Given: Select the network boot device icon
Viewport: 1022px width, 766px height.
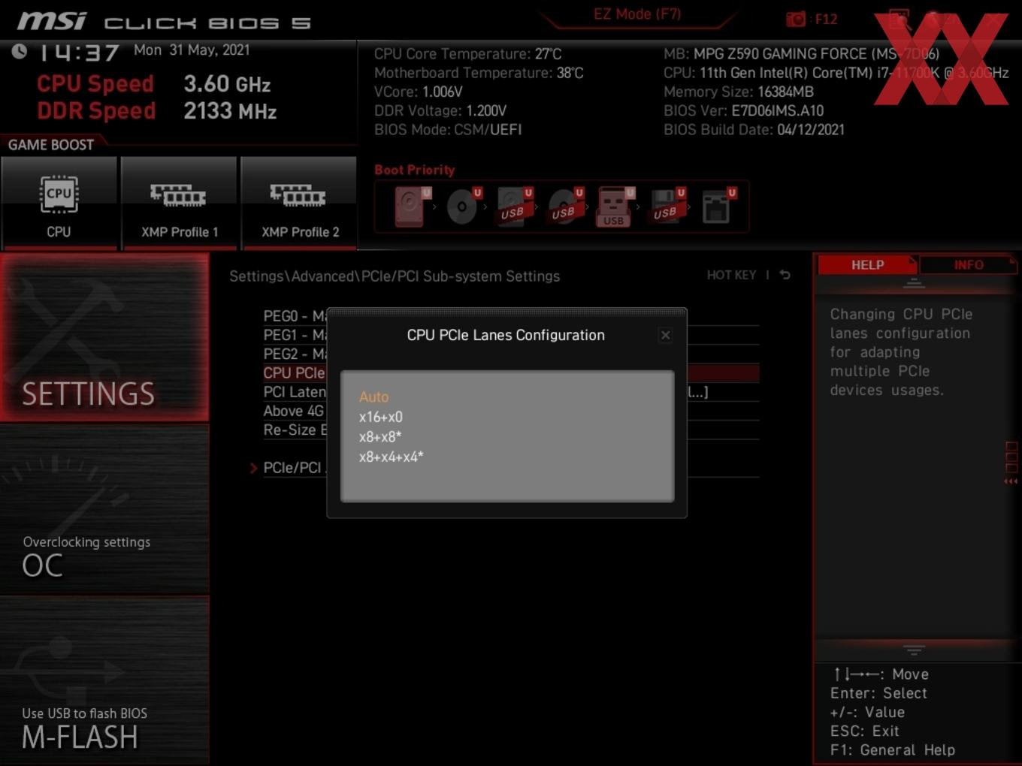Looking at the screenshot, I should pos(718,207).
